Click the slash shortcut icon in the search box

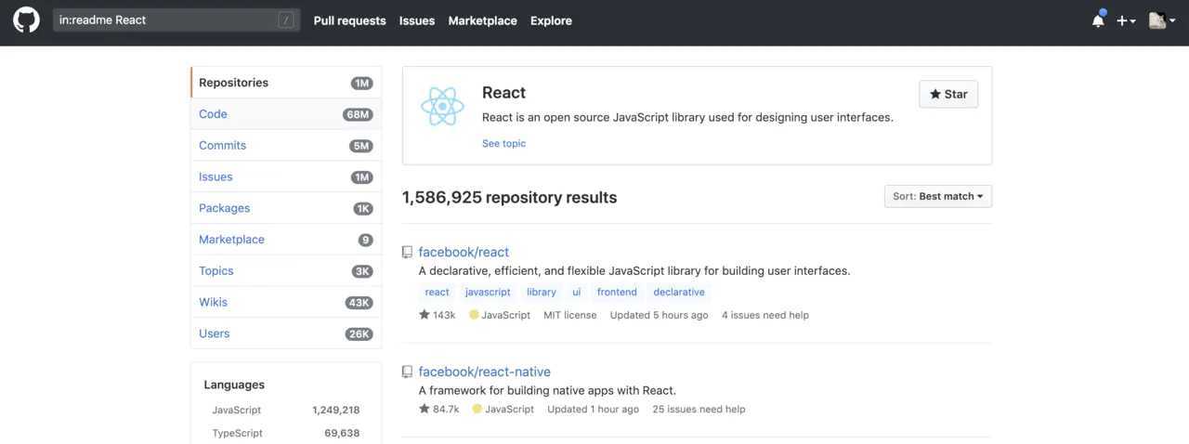[x=286, y=20]
